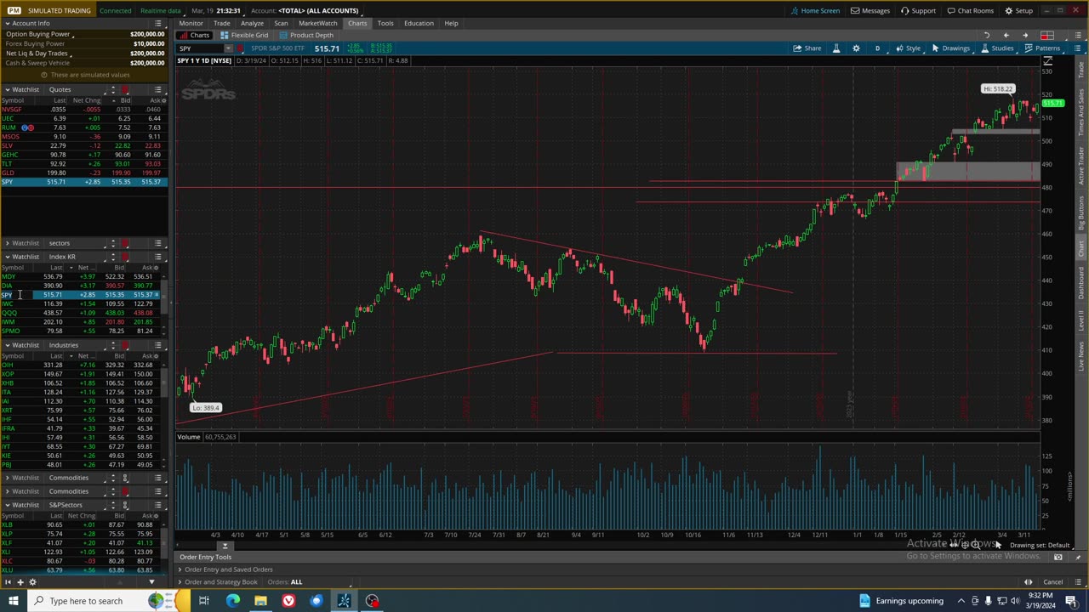Open the Home Screen
This screenshot has width=1089, height=612.
[x=815, y=10]
